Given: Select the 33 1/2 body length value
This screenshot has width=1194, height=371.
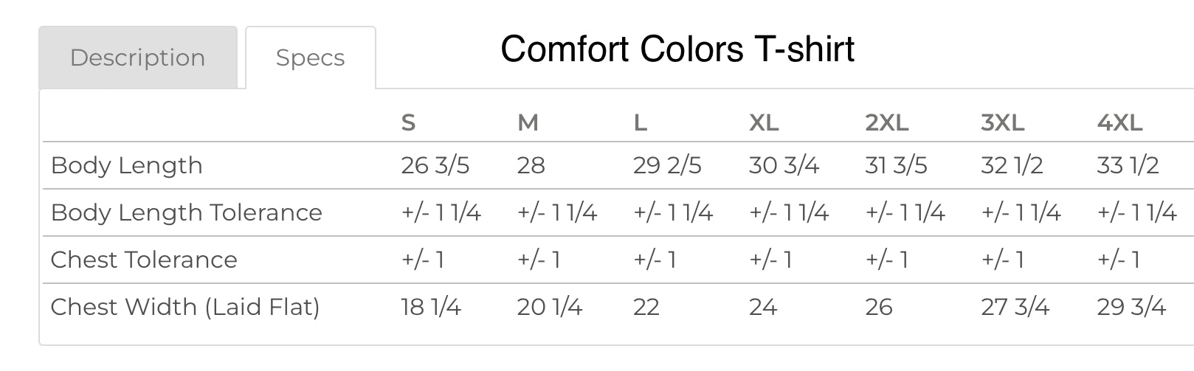Looking at the screenshot, I should coord(1128,165).
